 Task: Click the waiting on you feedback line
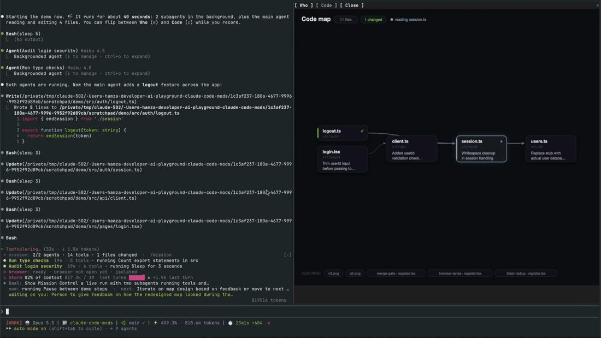point(121,295)
